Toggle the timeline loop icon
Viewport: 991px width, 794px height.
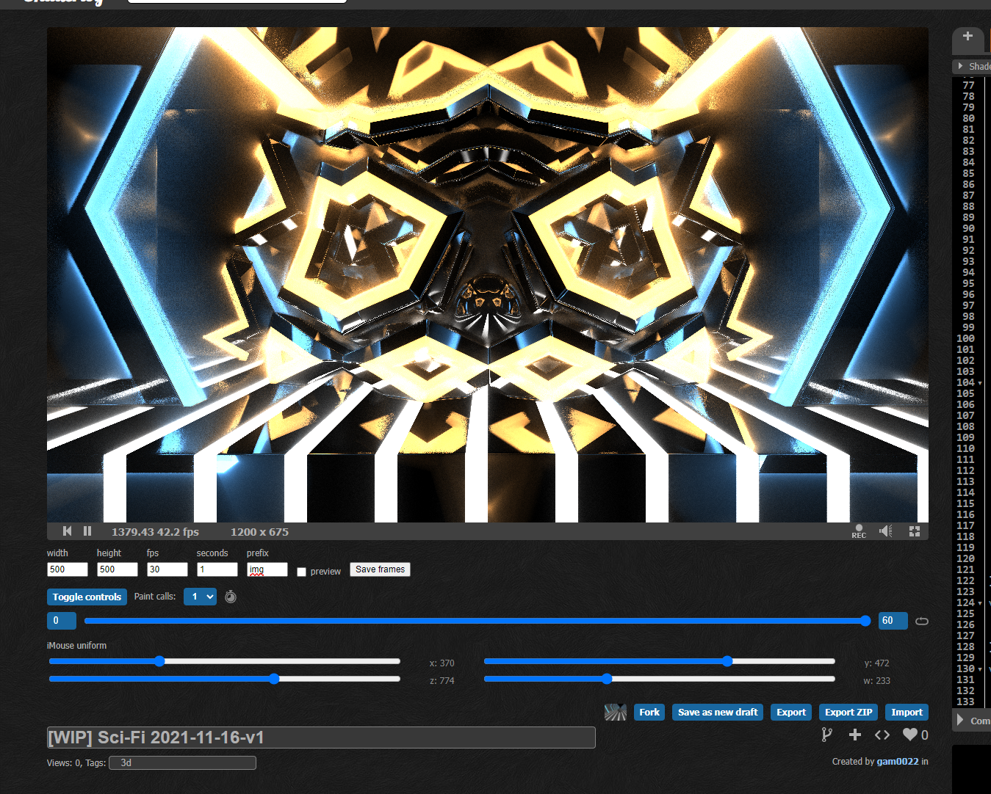pyautogui.click(x=922, y=621)
